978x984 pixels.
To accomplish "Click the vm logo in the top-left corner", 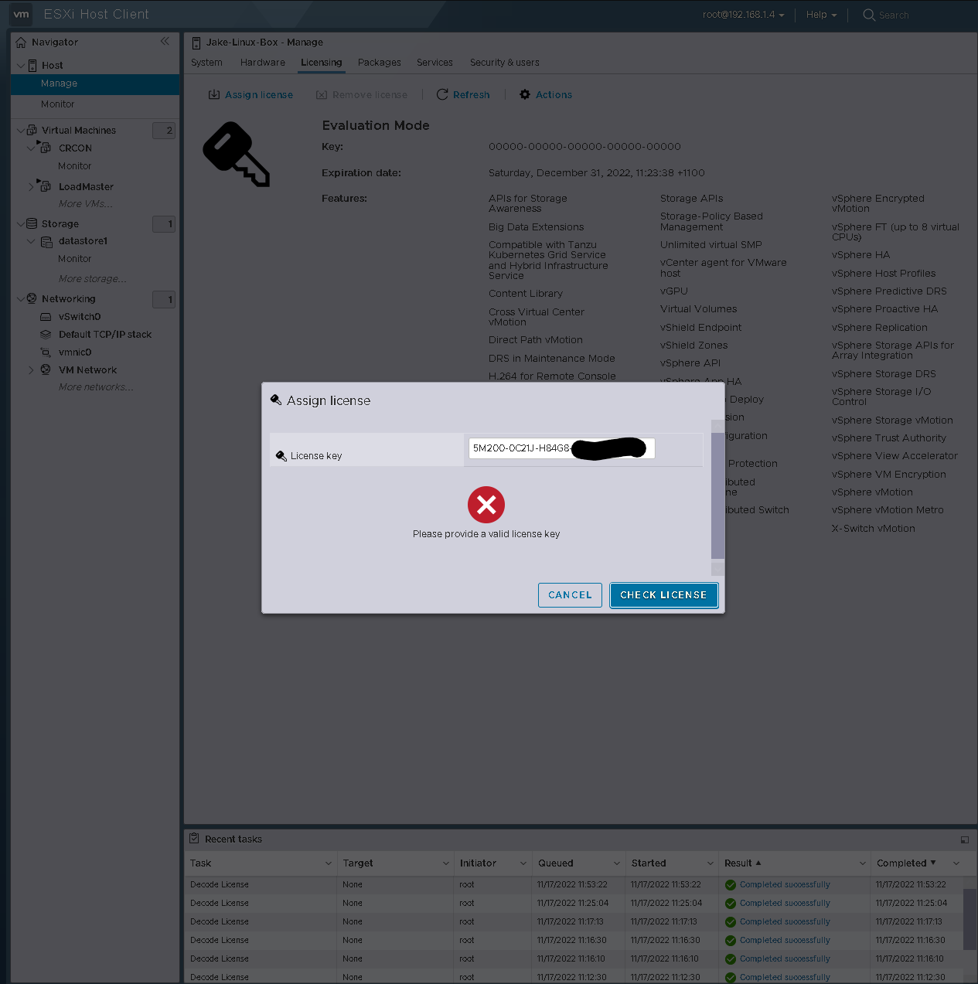I will [20, 14].
